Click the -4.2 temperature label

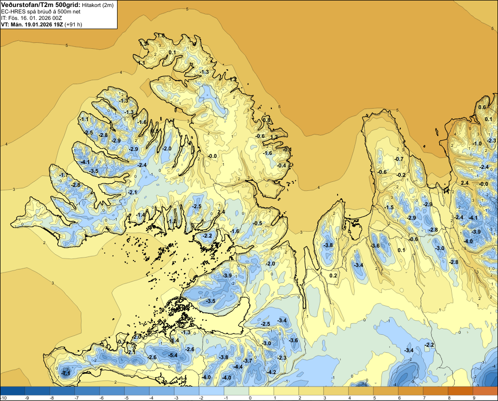[x=271, y=372]
